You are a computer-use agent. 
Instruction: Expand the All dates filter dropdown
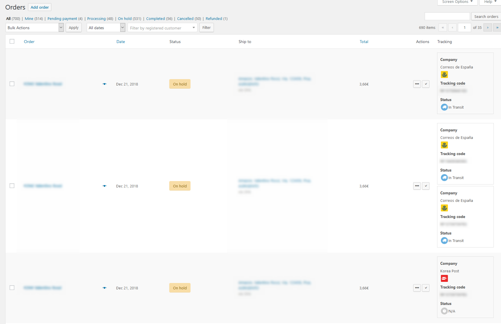click(x=106, y=28)
